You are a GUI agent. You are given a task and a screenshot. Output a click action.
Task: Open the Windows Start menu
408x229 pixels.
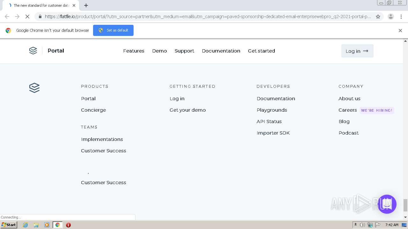click(x=9, y=225)
